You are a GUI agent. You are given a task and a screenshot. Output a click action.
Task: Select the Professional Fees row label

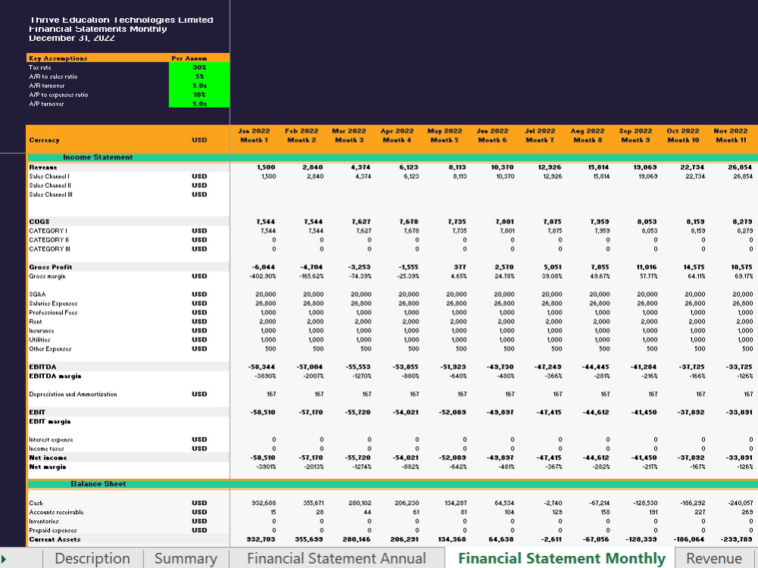(x=53, y=313)
